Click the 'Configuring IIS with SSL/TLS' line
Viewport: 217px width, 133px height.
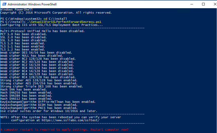(x=52, y=25)
